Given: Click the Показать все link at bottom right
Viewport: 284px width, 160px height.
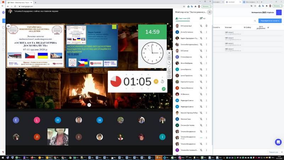Looking at the screenshot, I should [x=273, y=152].
